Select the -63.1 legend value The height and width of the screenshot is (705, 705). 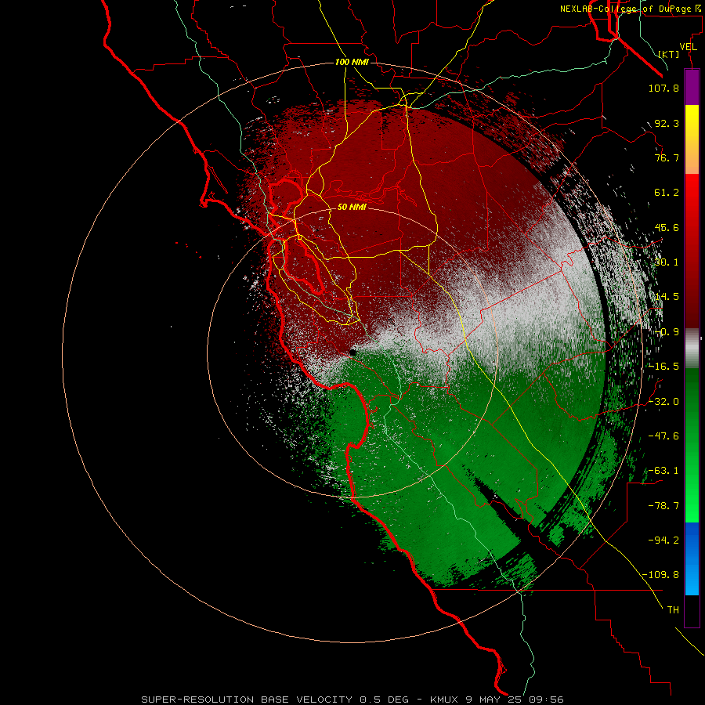point(663,471)
